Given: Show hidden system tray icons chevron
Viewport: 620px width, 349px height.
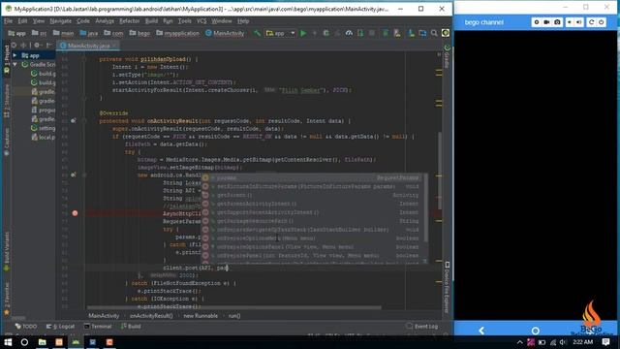Looking at the screenshot, I should tap(519, 342).
